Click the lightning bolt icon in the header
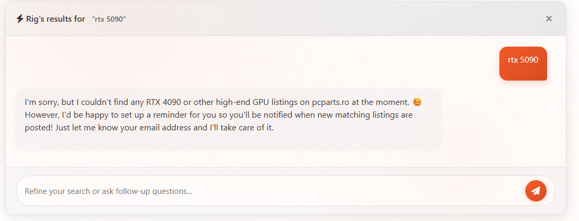Viewport: 579px width, 221px height. tap(20, 19)
